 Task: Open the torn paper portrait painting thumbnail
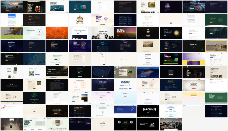click(x=216, y=46)
